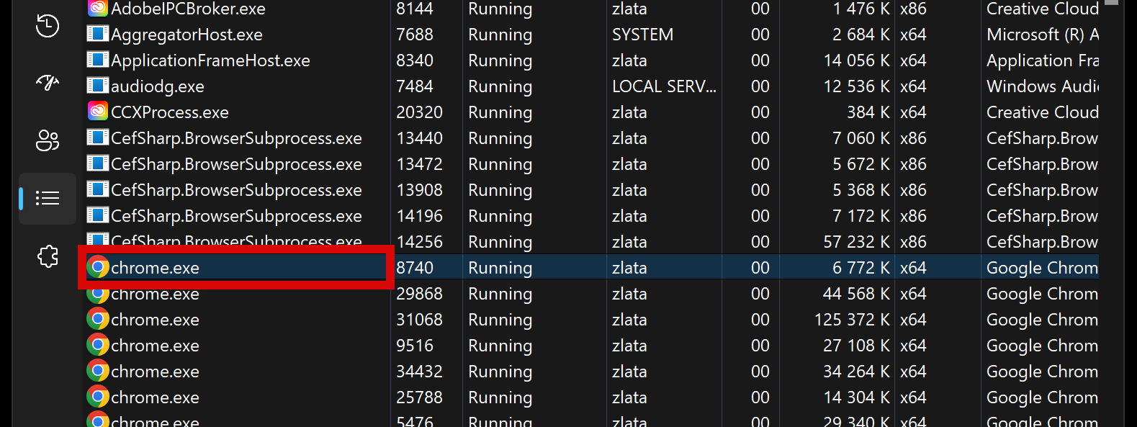Viewport: 1137px width, 427px height.
Task: Click the Chrome icon for PID 31068
Action: coord(98,319)
